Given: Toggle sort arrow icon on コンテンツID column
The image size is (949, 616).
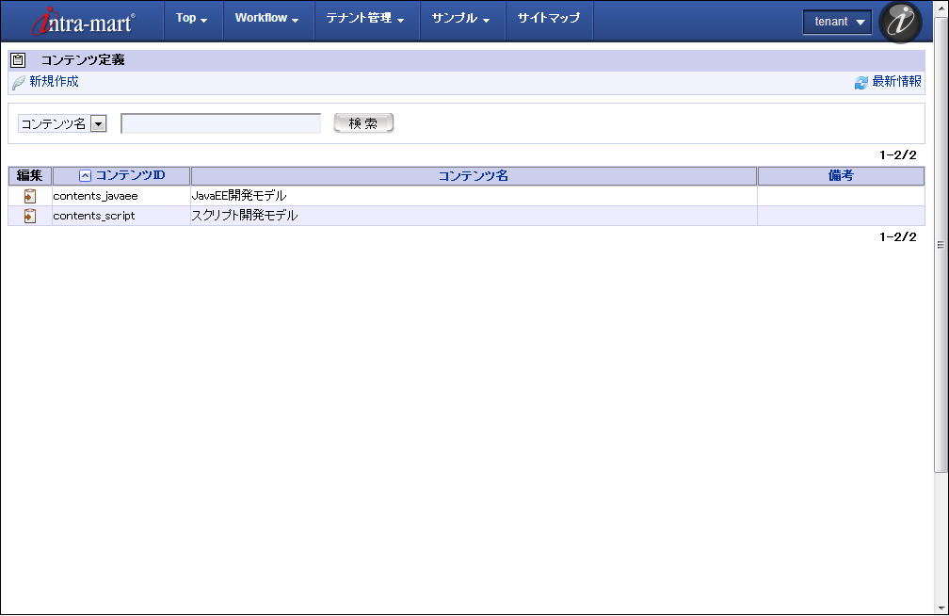Looking at the screenshot, I should click(x=86, y=175).
